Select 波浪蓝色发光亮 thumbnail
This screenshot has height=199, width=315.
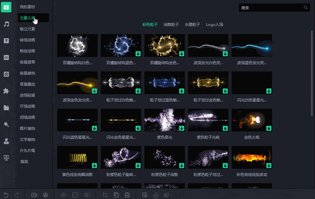[x=252, y=45]
